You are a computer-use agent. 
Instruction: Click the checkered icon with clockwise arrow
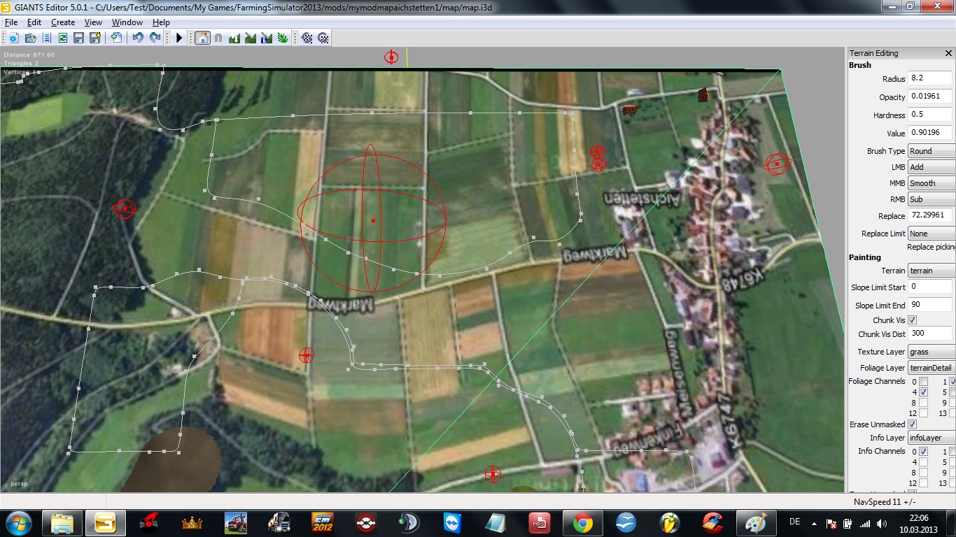pyautogui.click(x=323, y=38)
